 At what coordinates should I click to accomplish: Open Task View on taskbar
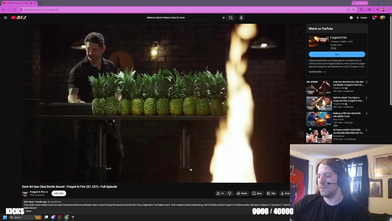pos(46,217)
